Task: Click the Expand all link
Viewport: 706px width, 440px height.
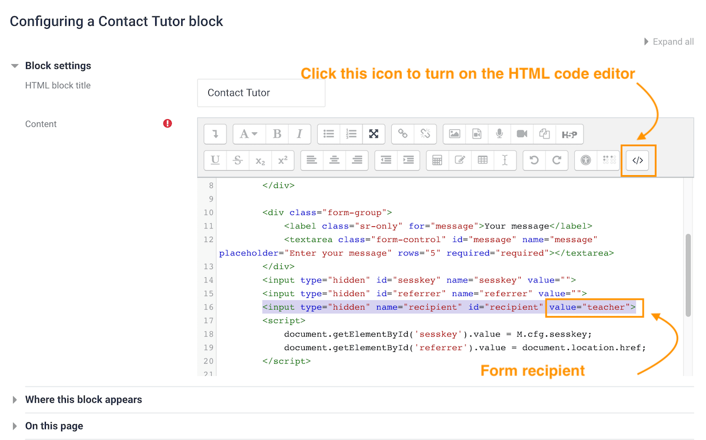Action: pos(672,41)
